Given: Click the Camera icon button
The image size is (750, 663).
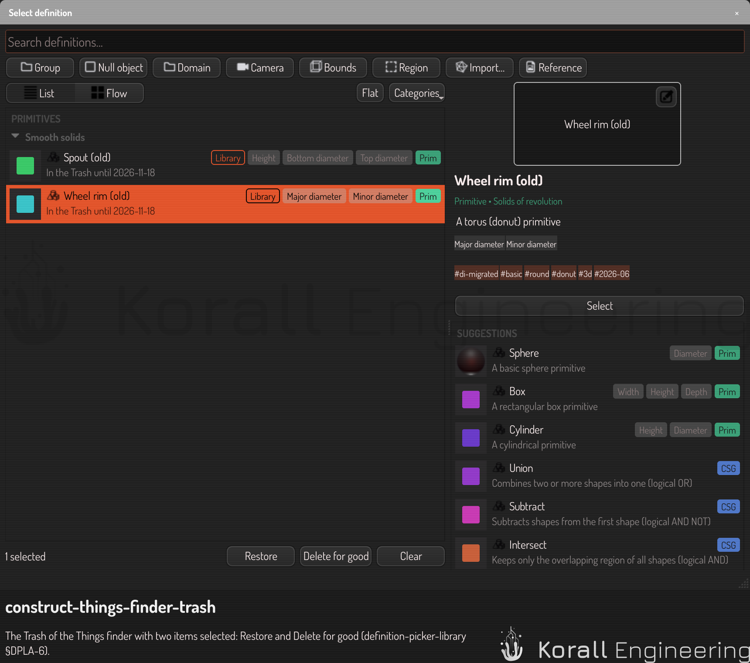Looking at the screenshot, I should pos(242,67).
